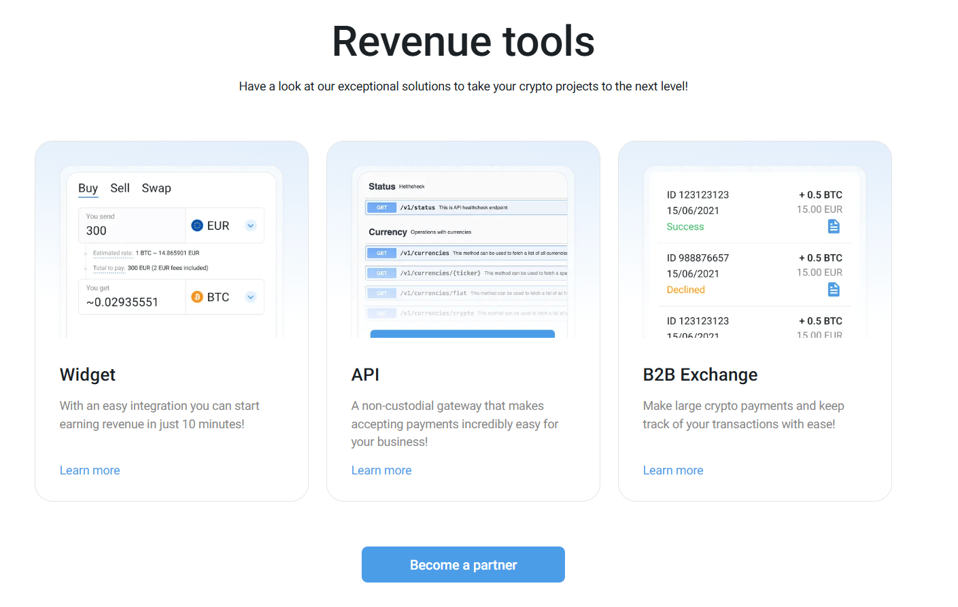
Task: Click GET /v1/currencies endpoint row
Action: click(466, 253)
